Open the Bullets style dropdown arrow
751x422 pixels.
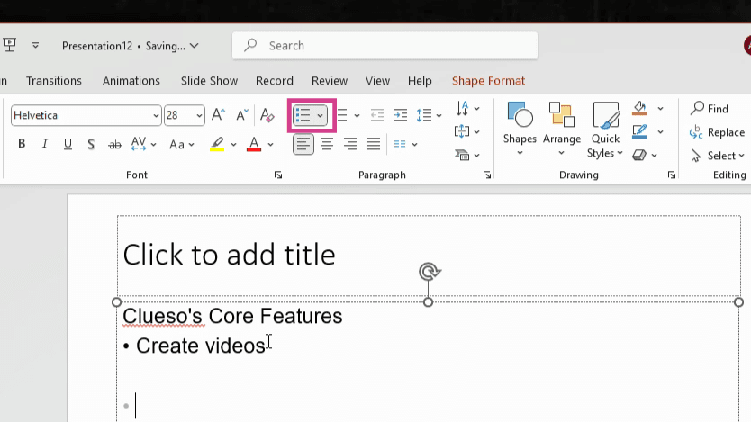pyautogui.click(x=320, y=115)
